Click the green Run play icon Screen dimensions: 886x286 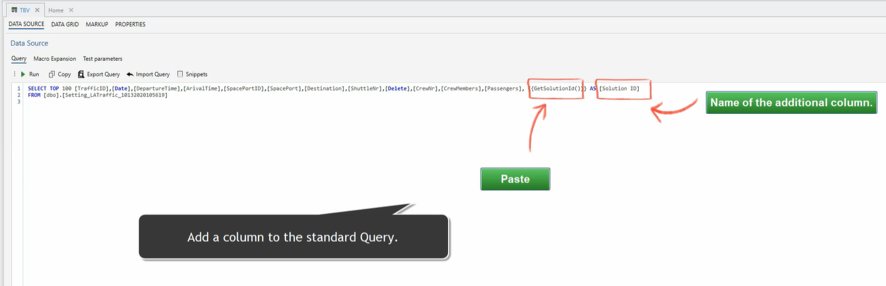23,74
